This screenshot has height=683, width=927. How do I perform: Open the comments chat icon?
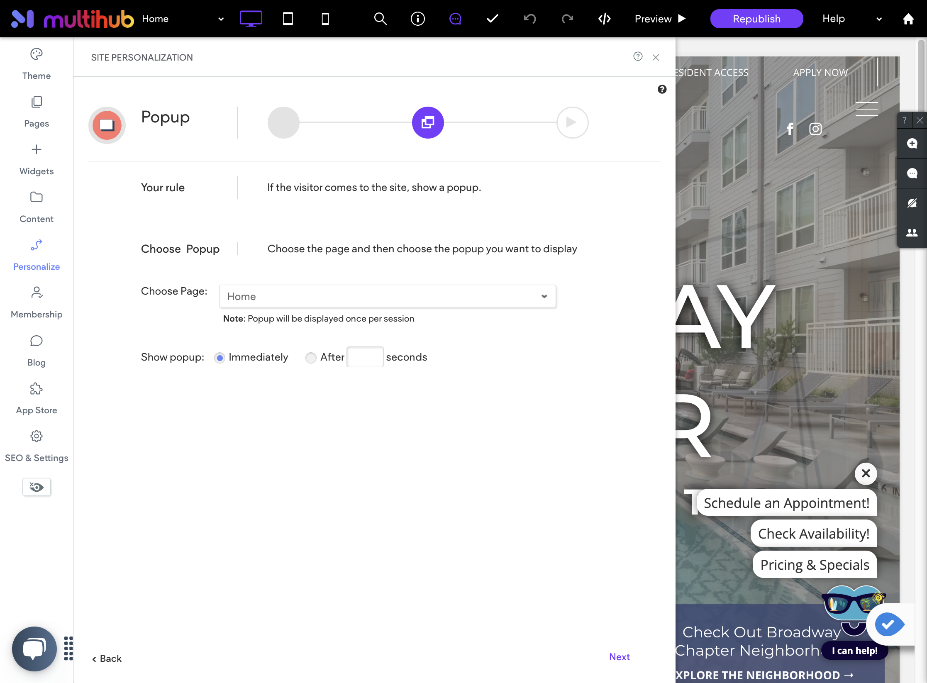coord(455,19)
